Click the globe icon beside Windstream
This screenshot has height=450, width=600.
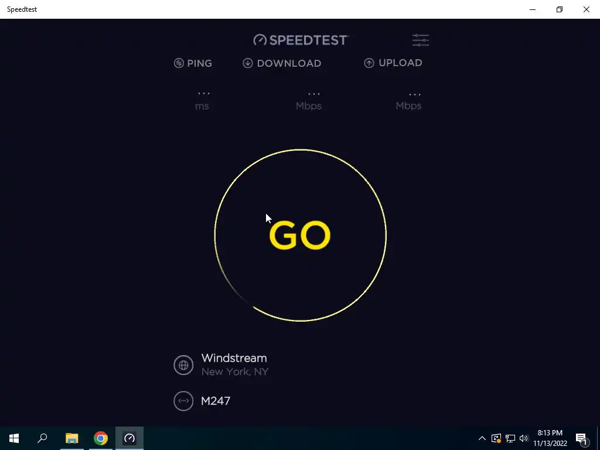point(183,365)
